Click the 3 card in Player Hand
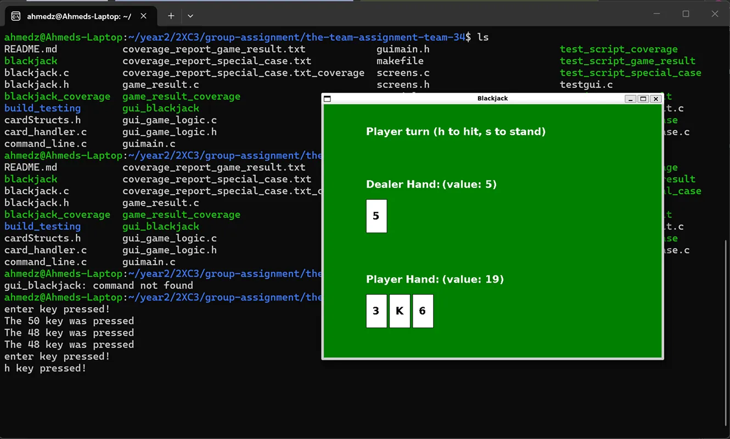The width and height of the screenshot is (730, 439). (376, 311)
